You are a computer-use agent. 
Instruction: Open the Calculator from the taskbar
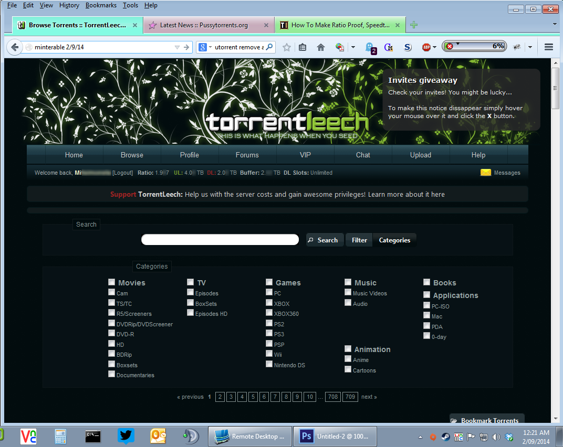(61, 436)
